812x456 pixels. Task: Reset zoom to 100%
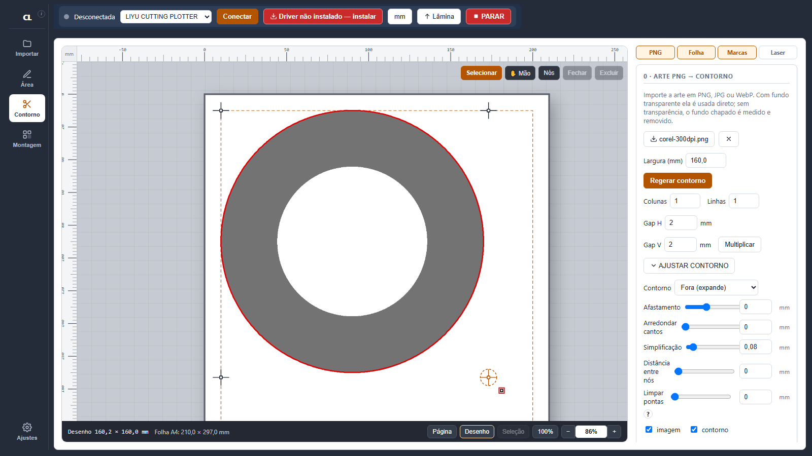(x=545, y=432)
